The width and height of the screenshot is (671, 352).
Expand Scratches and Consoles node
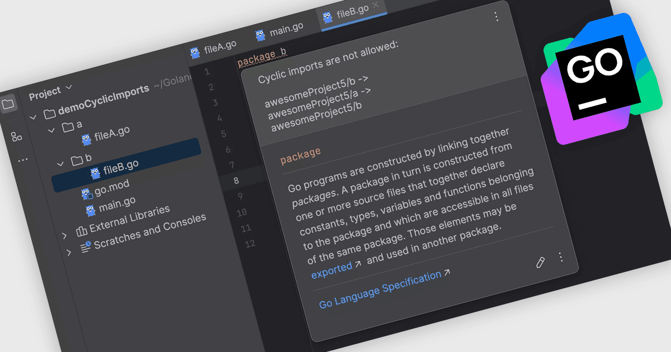[x=68, y=252]
